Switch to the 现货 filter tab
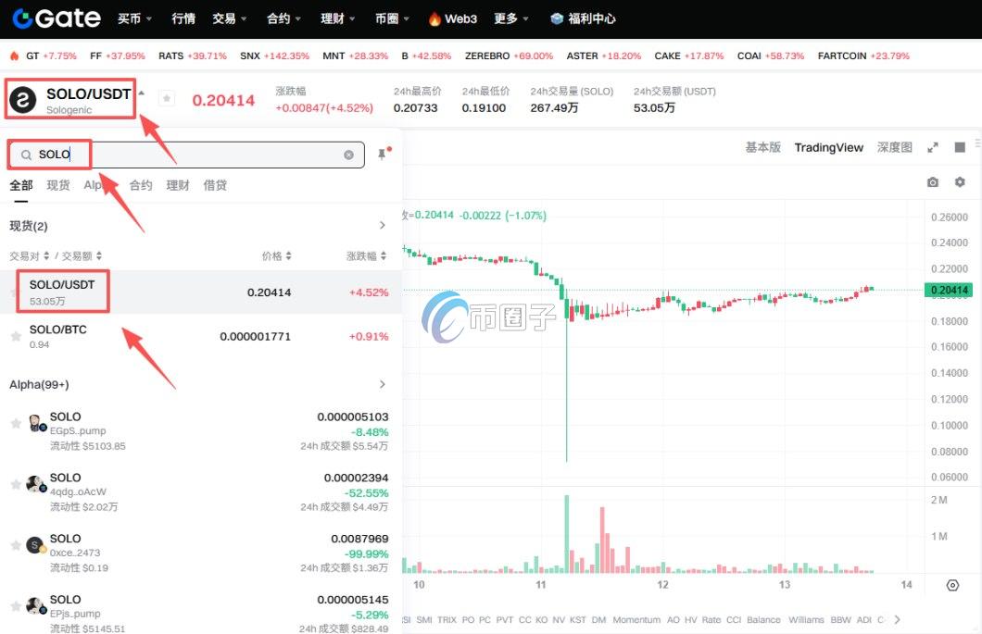982x634 pixels. [x=58, y=185]
